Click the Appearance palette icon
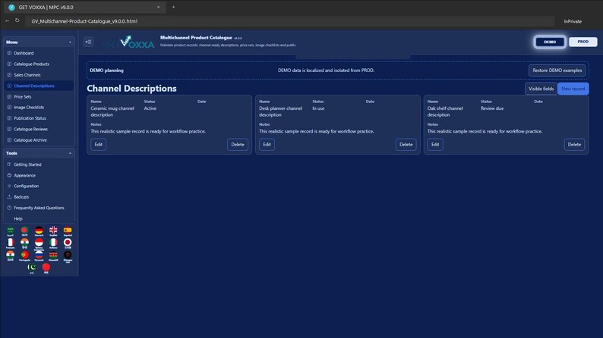The height and width of the screenshot is (338, 603). coord(9,175)
